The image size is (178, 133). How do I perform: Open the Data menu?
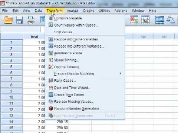pyautogui.click(x=38, y=11)
